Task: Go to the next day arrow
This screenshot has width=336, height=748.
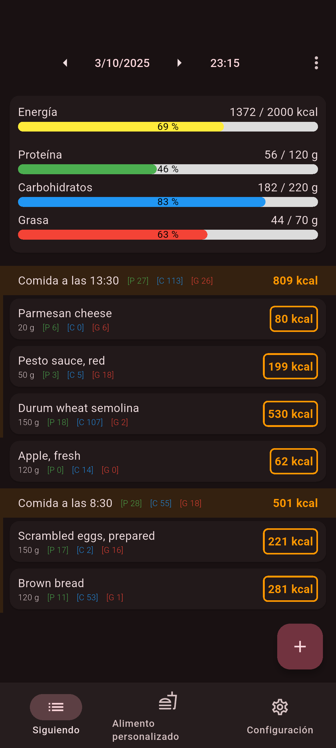Action: click(x=179, y=63)
